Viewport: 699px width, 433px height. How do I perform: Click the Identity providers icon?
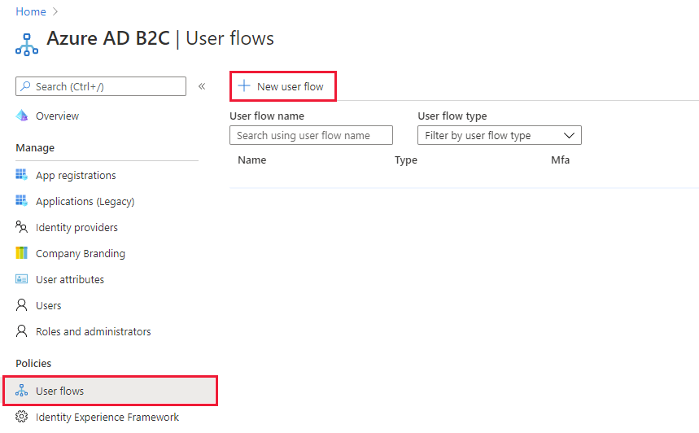[x=22, y=227]
